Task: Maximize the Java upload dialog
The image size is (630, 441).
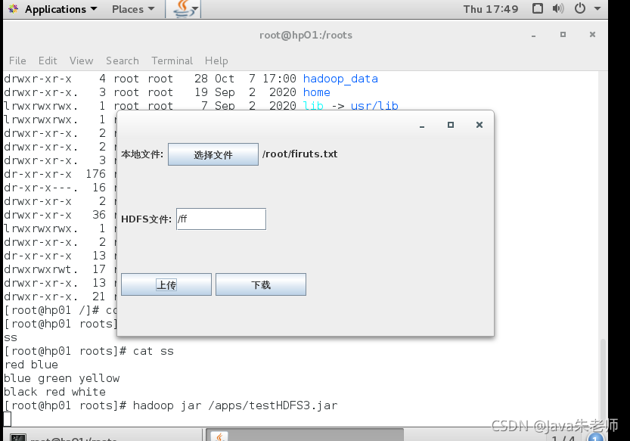Action: [x=451, y=125]
